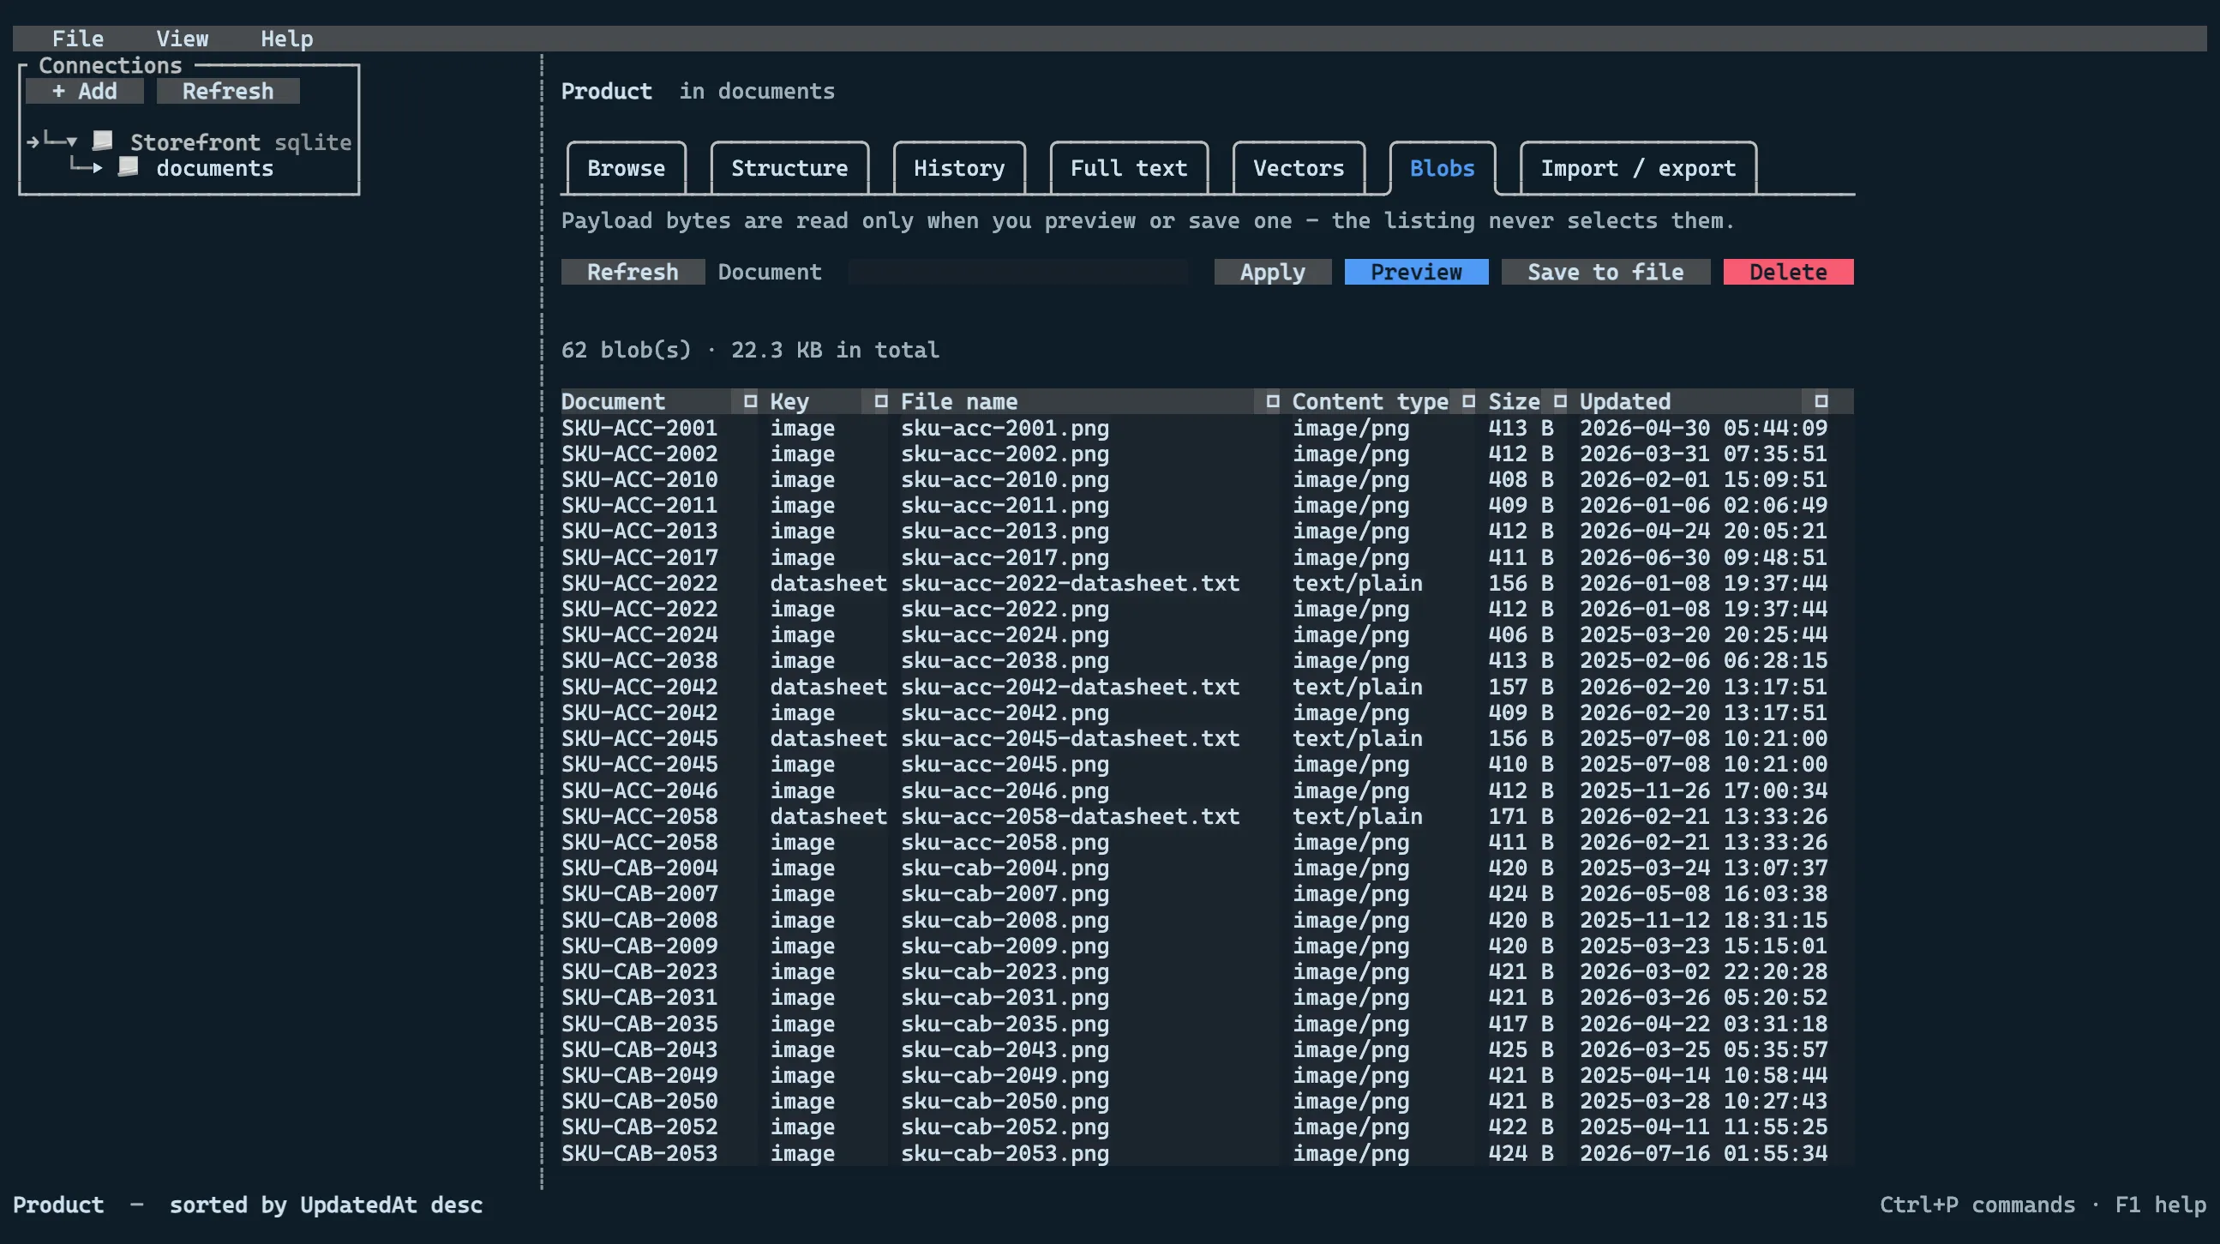Select the Blobs tab
Viewport: 2220px width, 1244px height.
coord(1442,168)
